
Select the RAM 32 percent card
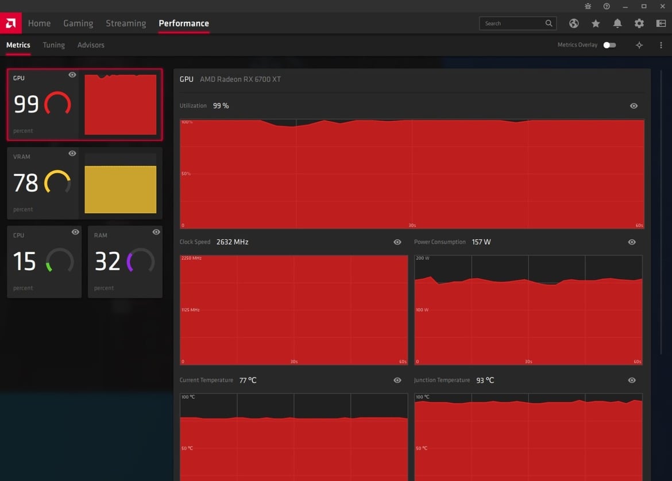(x=125, y=261)
